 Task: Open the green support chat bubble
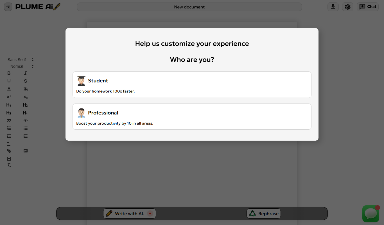(371, 214)
